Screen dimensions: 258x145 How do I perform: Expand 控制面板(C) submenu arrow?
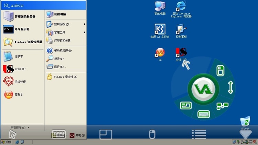point(85,24)
